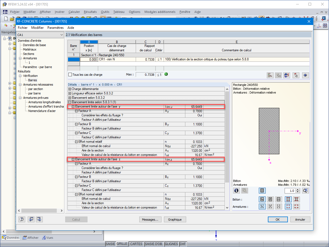This screenshot has height=247, width=329.
Task: Select par section tree item
Action: (x=36, y=89)
